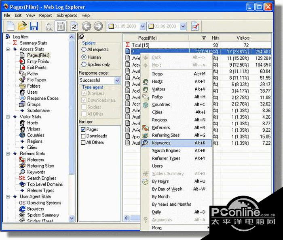Select Pages(Files) in the tree

point(38,55)
